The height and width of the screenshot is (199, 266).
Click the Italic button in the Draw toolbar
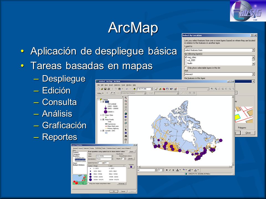tap(170, 170)
